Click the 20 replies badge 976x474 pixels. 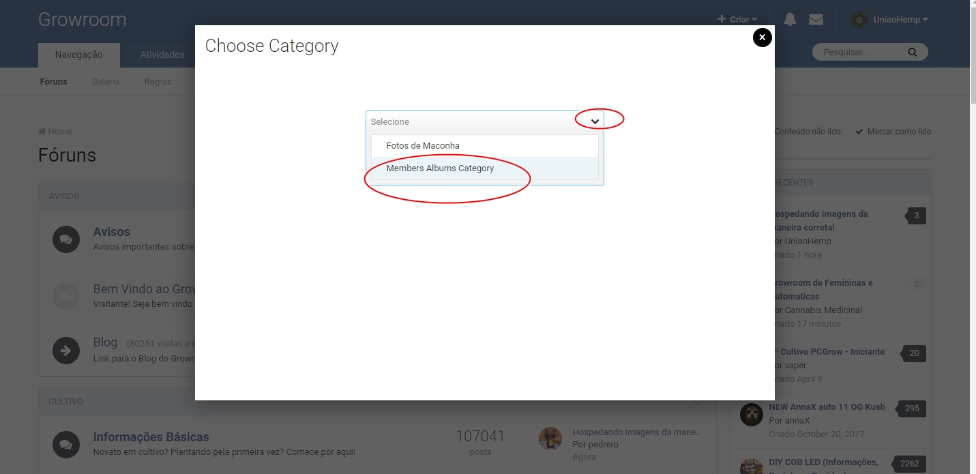(x=914, y=353)
